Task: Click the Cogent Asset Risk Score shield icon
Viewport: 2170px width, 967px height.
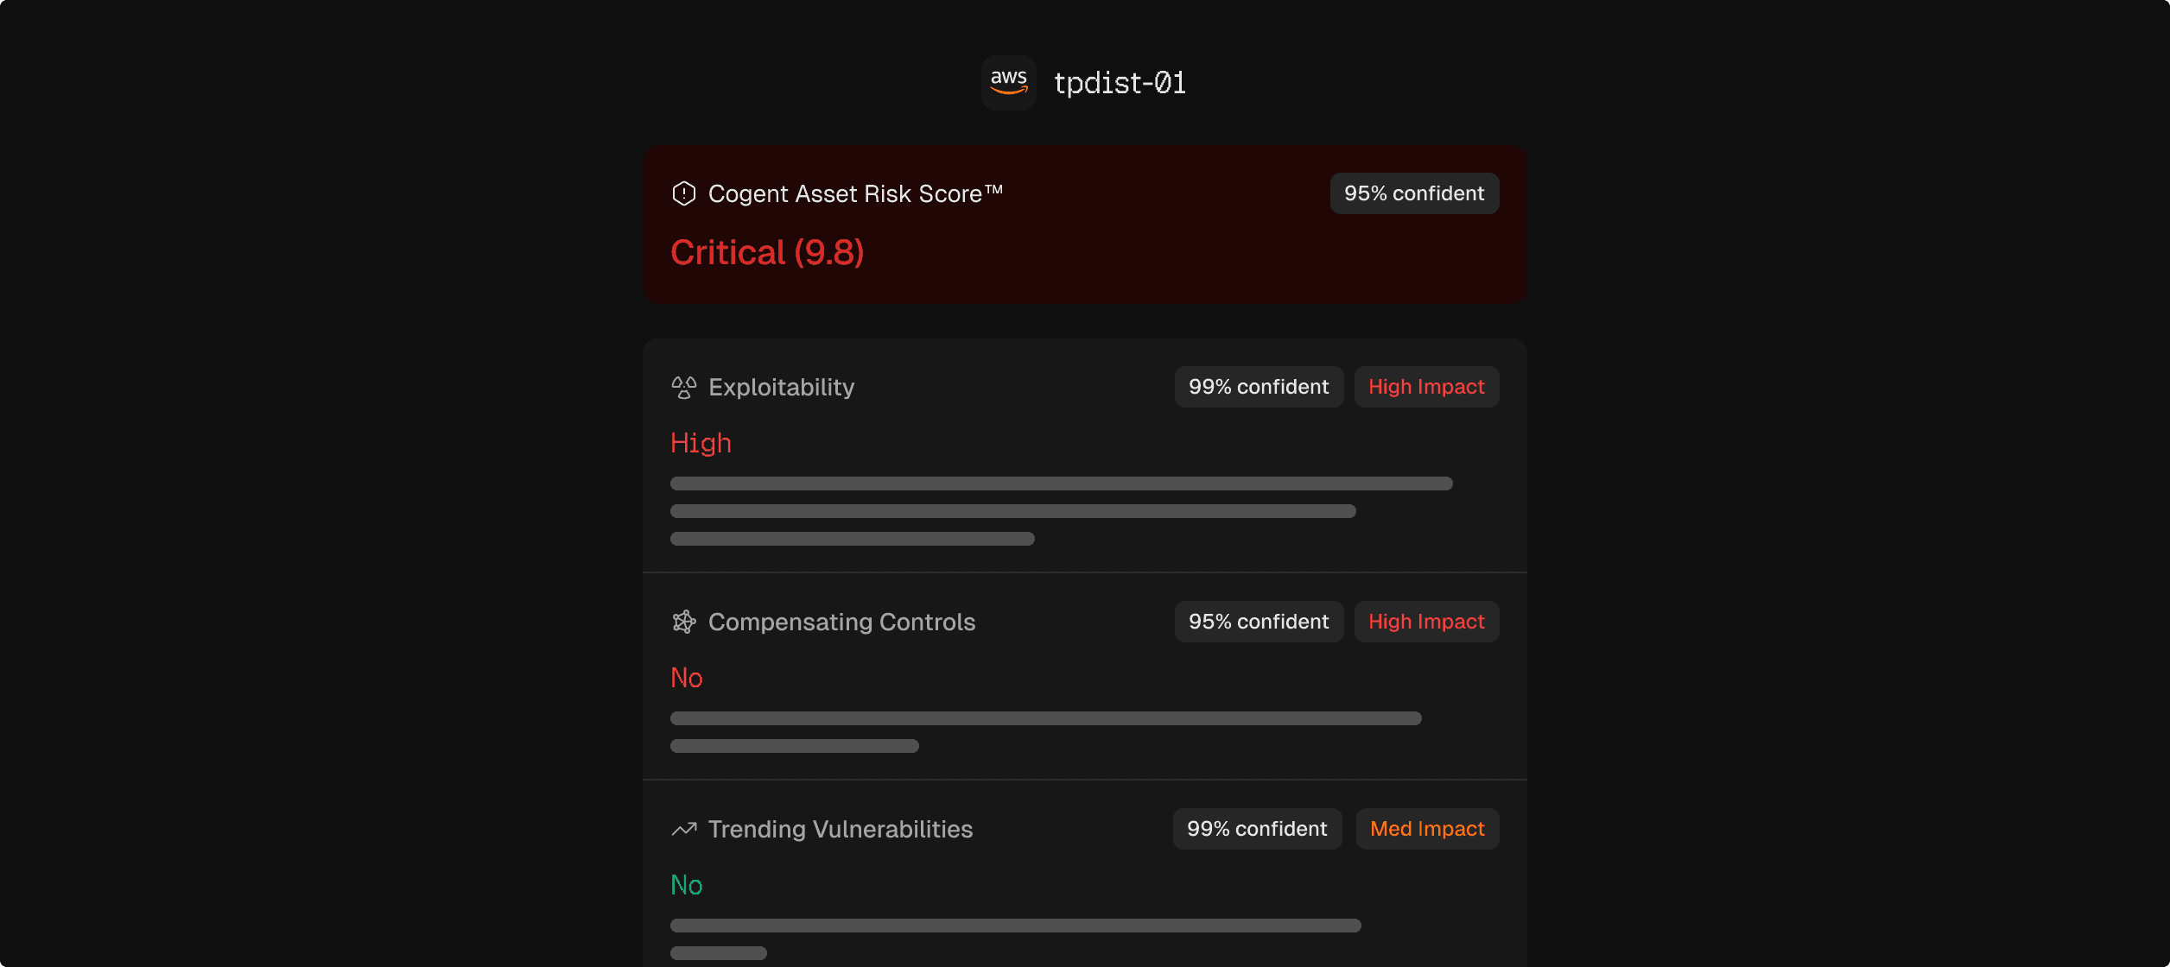Action: 683,193
